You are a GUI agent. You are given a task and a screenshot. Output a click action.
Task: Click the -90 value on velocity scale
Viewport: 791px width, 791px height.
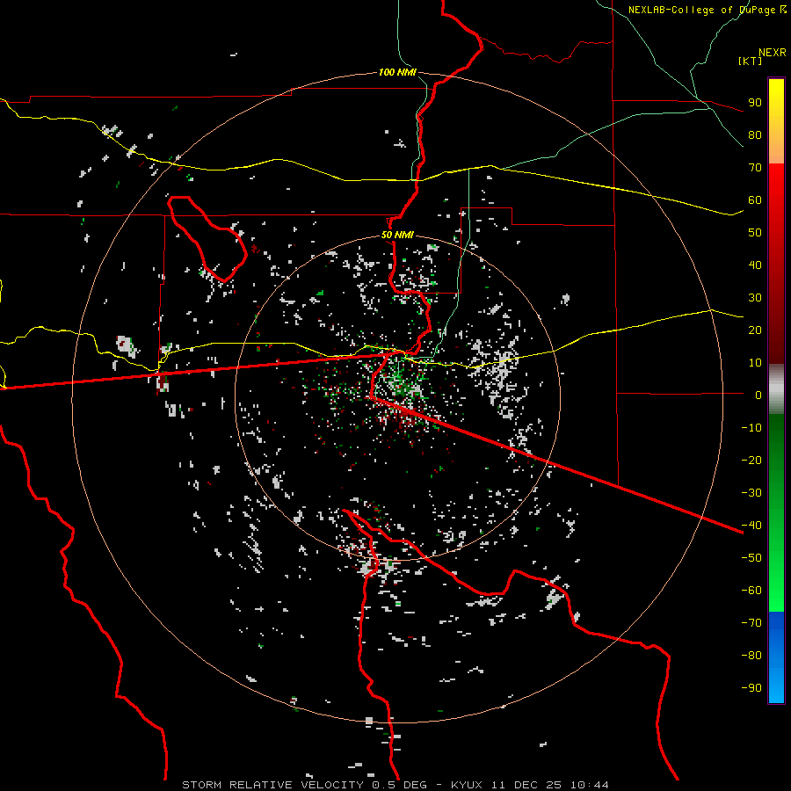751,688
